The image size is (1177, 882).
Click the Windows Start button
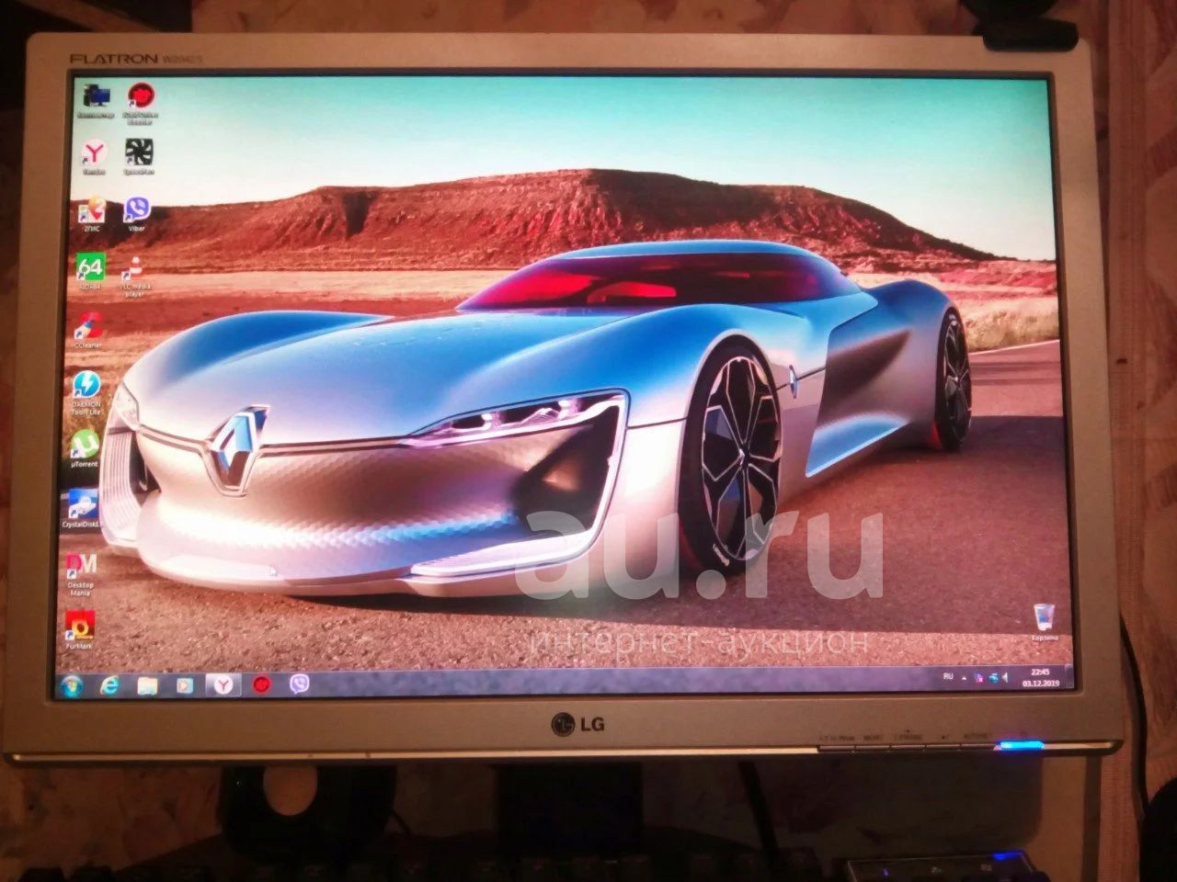pos(71,685)
